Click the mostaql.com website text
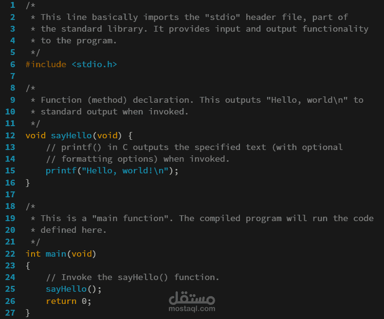Image resolution: width=384 pixels, height=319 pixels. tap(192, 308)
